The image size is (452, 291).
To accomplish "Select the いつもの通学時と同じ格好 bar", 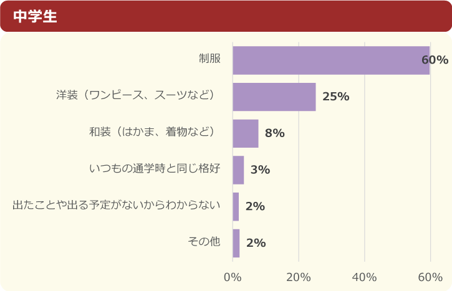I will click(238, 170).
